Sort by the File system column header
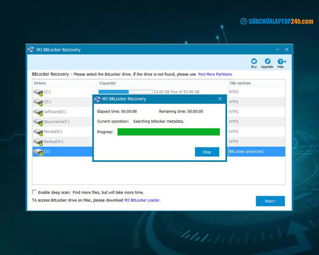Viewport: 319px width, 255px height. (x=240, y=83)
